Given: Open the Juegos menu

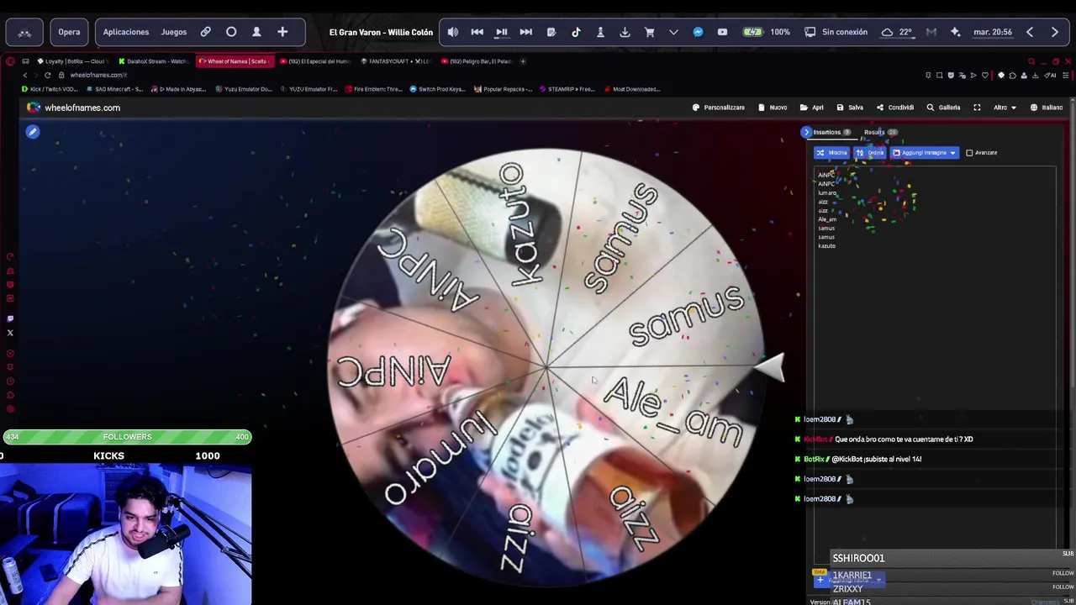Looking at the screenshot, I should 174,32.
